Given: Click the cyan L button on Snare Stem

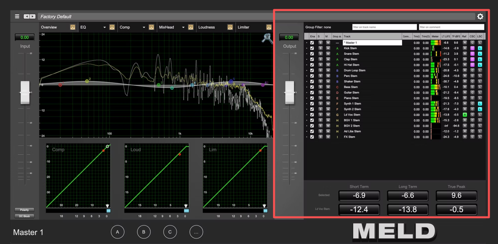Looking at the screenshot, I should click(x=480, y=53).
